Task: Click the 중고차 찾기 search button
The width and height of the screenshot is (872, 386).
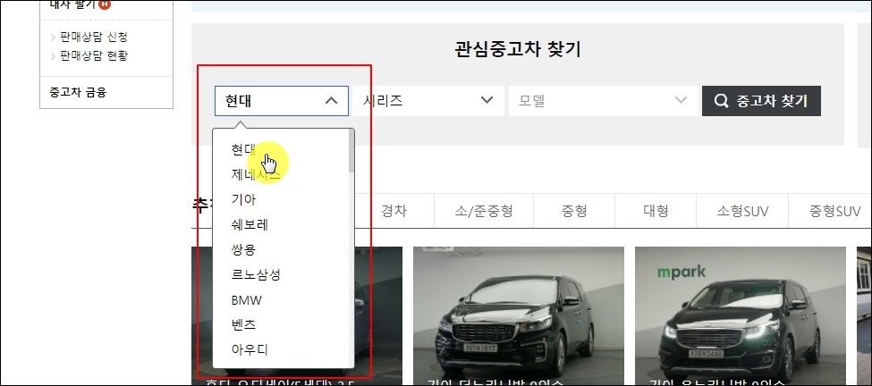Action: [761, 101]
